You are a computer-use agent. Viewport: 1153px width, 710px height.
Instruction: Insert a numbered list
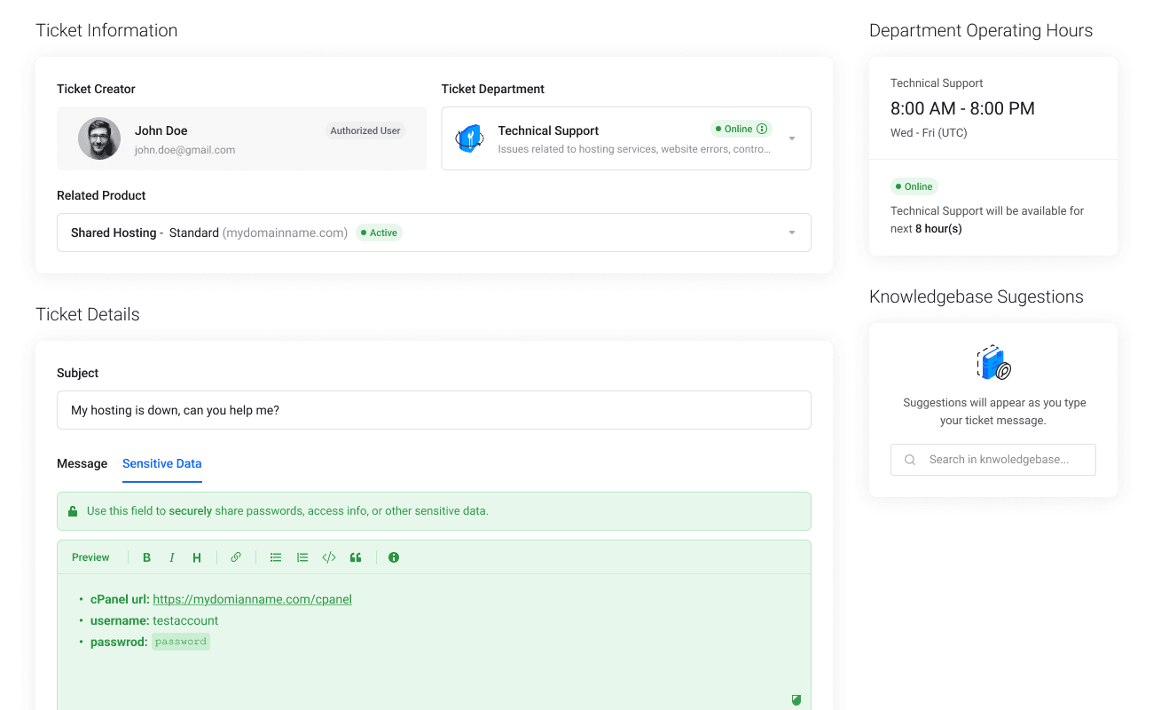(x=302, y=557)
